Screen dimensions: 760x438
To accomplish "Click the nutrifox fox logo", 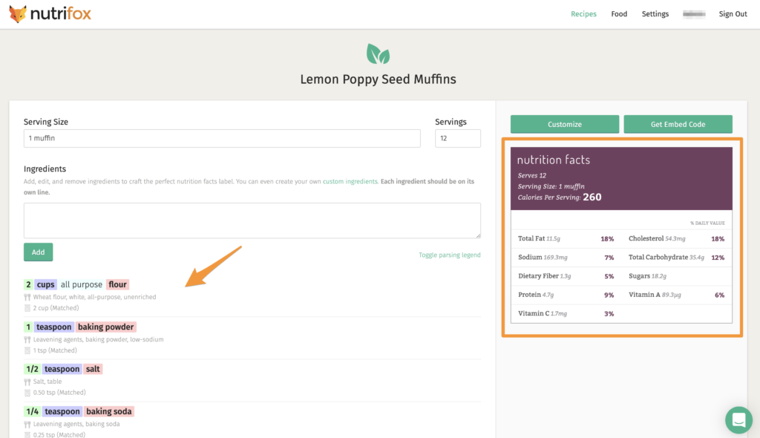I will (x=18, y=13).
